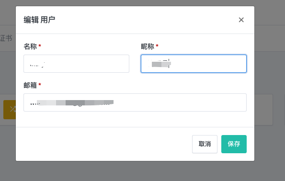Save changes with the 保存 button
285x181 pixels.
click(x=234, y=144)
